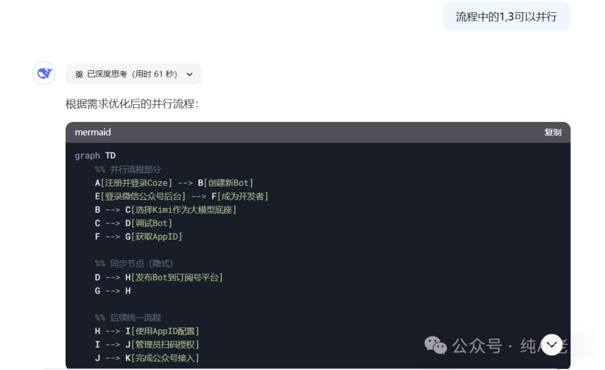The width and height of the screenshot is (605, 370).
Task: Expand the deep thinking chevron
Action: point(189,74)
